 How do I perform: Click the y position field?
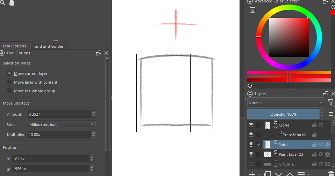51,169
